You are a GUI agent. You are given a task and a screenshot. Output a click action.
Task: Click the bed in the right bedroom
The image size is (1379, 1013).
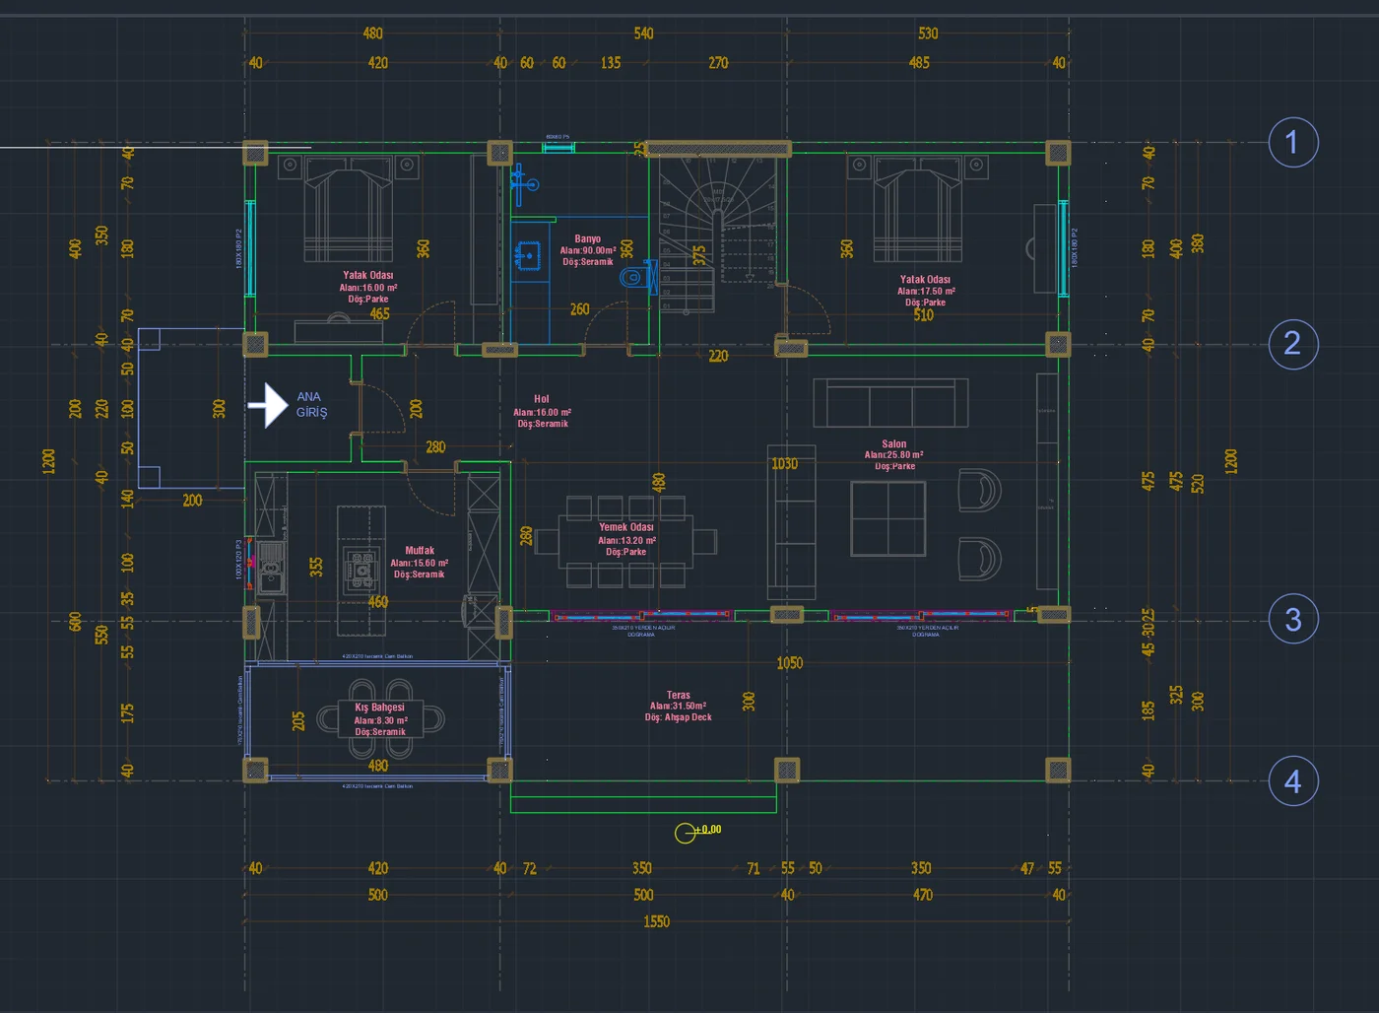pos(918,209)
